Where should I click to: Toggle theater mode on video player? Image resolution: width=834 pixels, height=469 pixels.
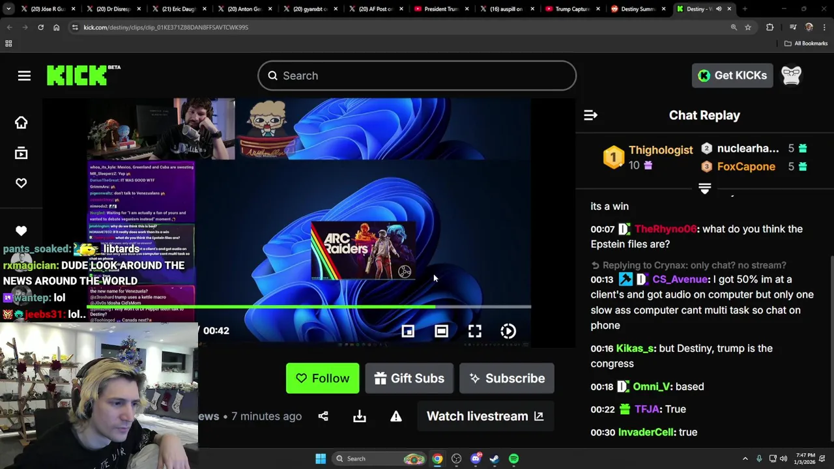point(441,331)
